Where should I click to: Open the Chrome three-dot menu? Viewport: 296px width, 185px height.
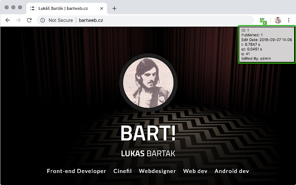point(289,20)
